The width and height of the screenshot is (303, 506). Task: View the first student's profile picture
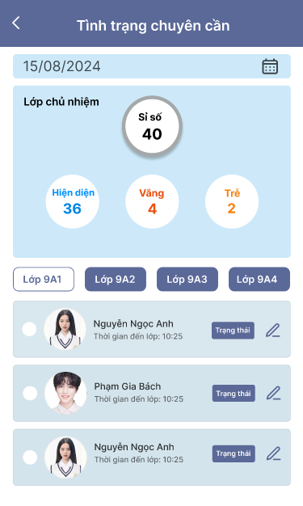click(x=65, y=330)
